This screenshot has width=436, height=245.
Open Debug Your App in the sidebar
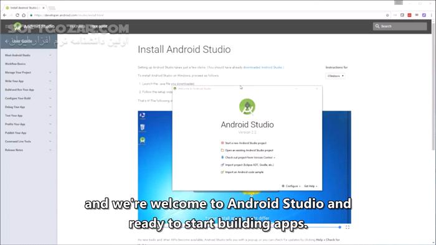15,107
